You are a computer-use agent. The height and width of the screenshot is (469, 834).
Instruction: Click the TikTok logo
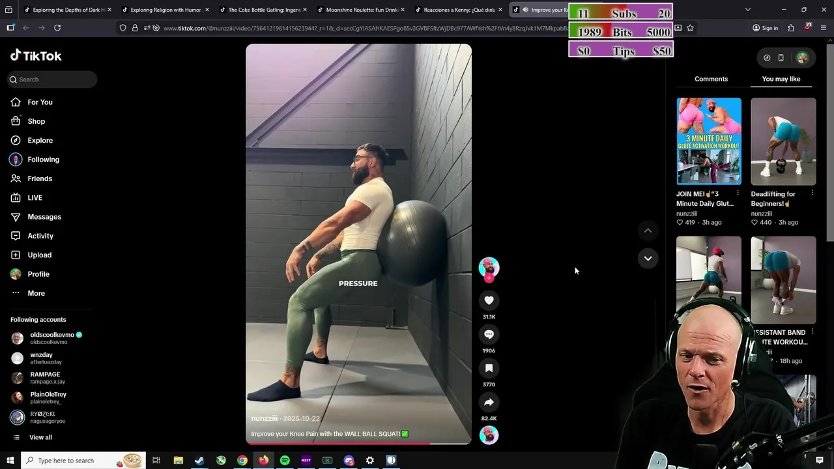pos(36,56)
